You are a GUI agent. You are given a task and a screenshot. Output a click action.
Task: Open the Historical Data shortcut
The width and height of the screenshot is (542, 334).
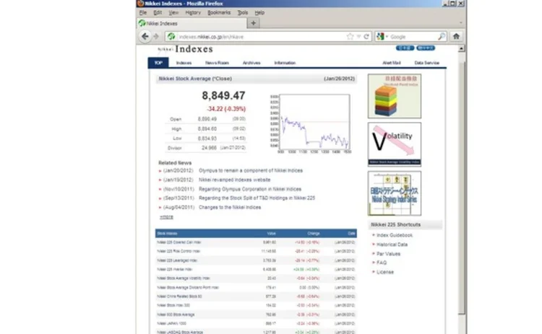click(392, 245)
